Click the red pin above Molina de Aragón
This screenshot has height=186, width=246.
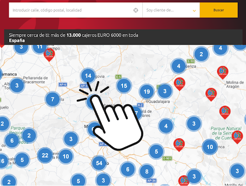click(222, 72)
